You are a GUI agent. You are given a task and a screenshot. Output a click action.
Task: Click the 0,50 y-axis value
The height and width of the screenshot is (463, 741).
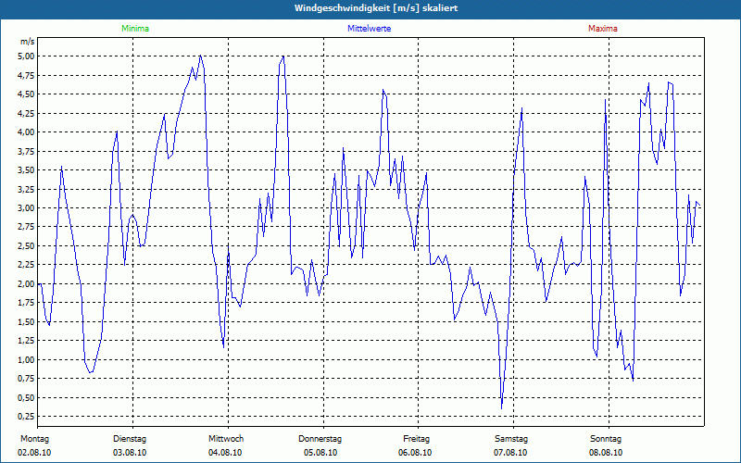click(26, 397)
